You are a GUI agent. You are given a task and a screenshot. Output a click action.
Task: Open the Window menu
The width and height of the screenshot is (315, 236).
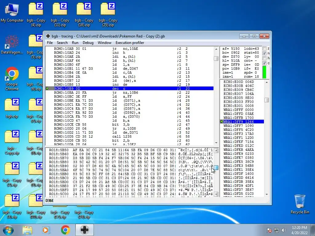coord(105,42)
